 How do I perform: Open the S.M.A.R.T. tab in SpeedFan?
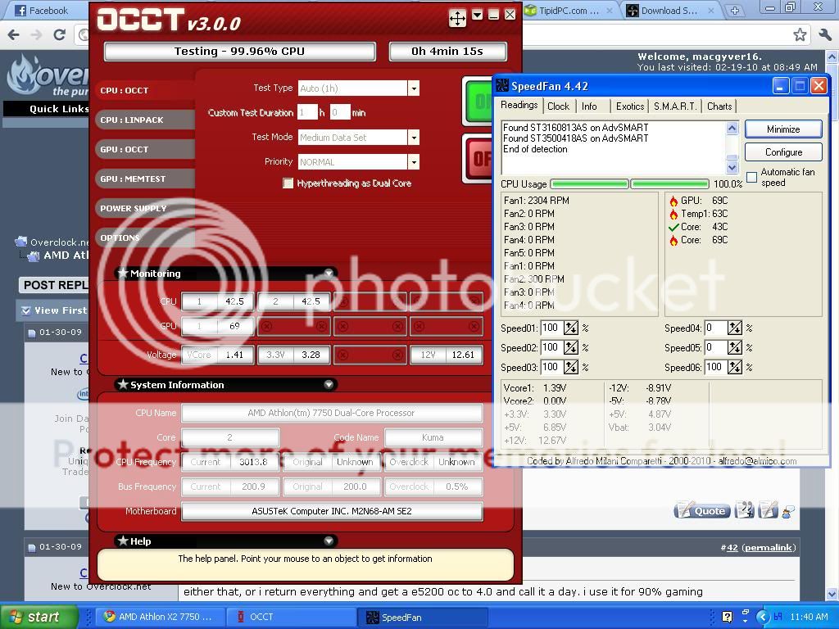pos(675,106)
